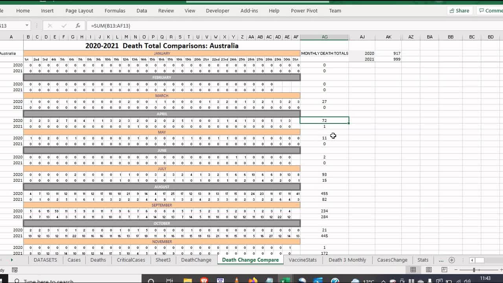Open the Help ribbon tab

[x=274, y=11]
